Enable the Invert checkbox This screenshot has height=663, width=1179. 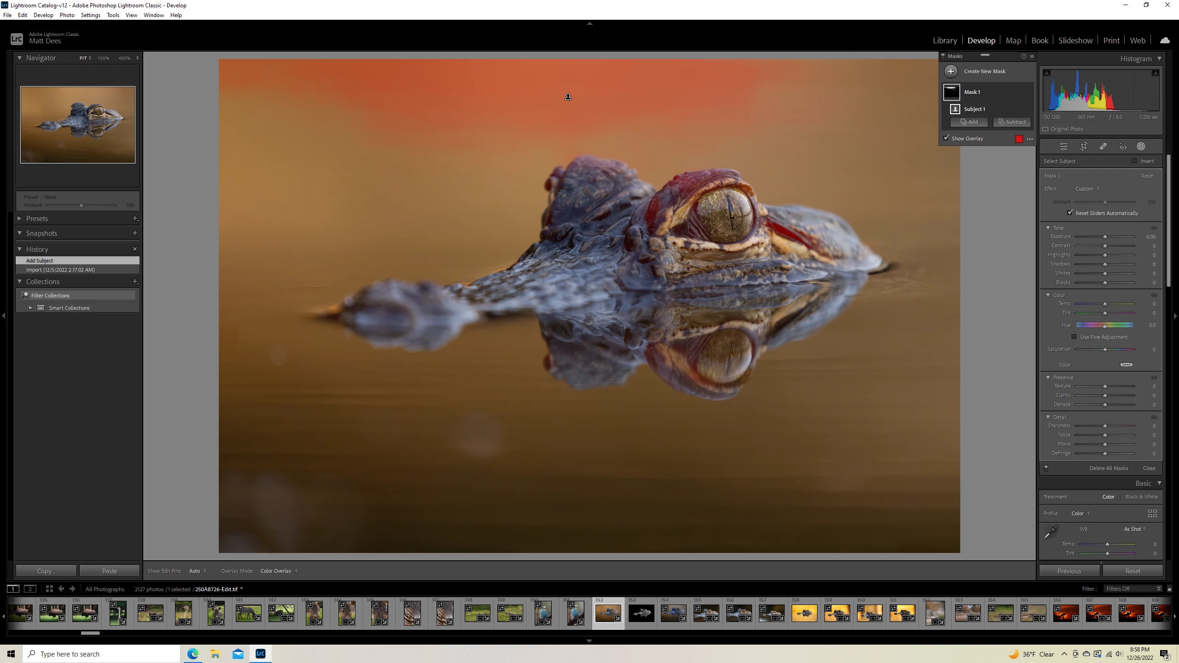(1134, 161)
